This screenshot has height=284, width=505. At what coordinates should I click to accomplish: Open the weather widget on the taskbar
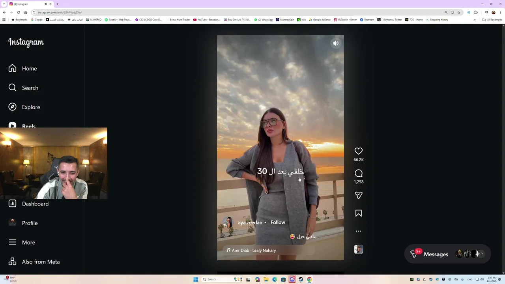tap(10, 279)
